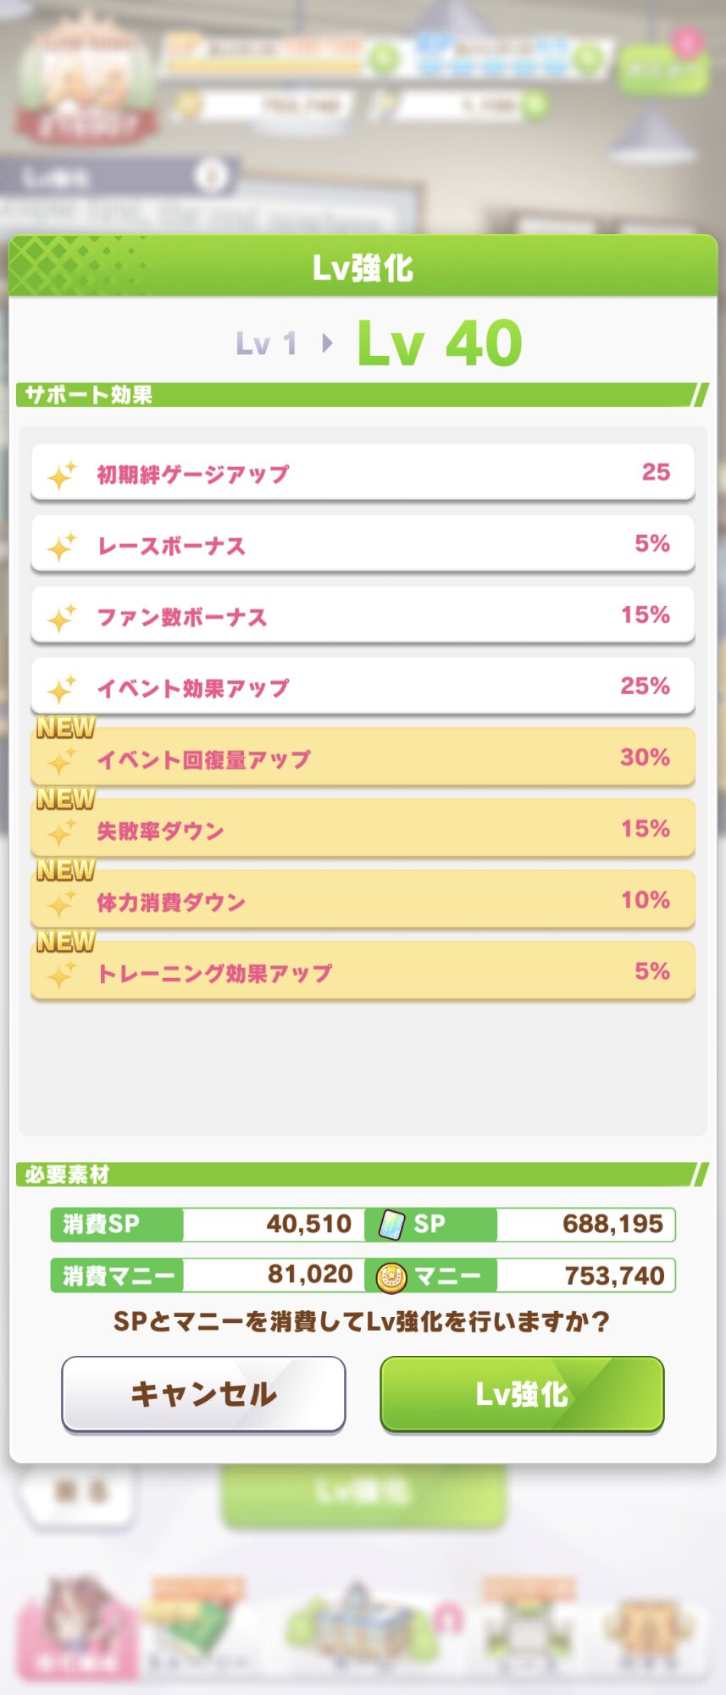Screen dimensions: 726x1695
Task: Select the トレーニング効果アップ 5% effect row
Action: point(363,973)
